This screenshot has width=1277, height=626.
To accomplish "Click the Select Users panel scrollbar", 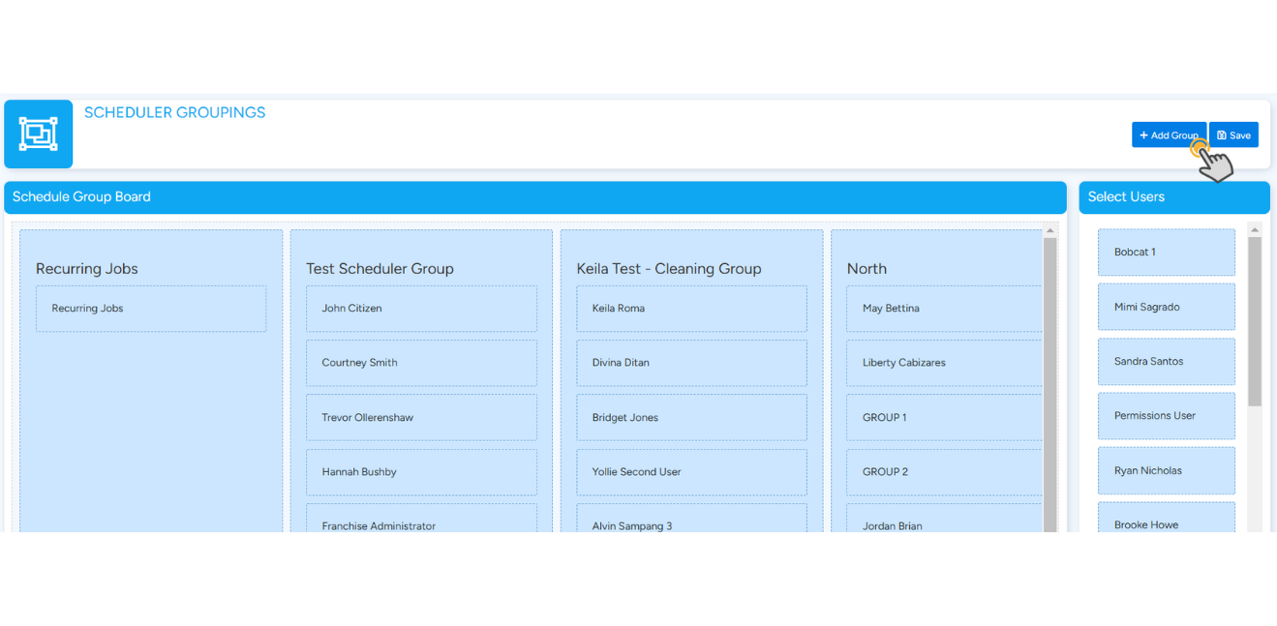I will click(1255, 319).
